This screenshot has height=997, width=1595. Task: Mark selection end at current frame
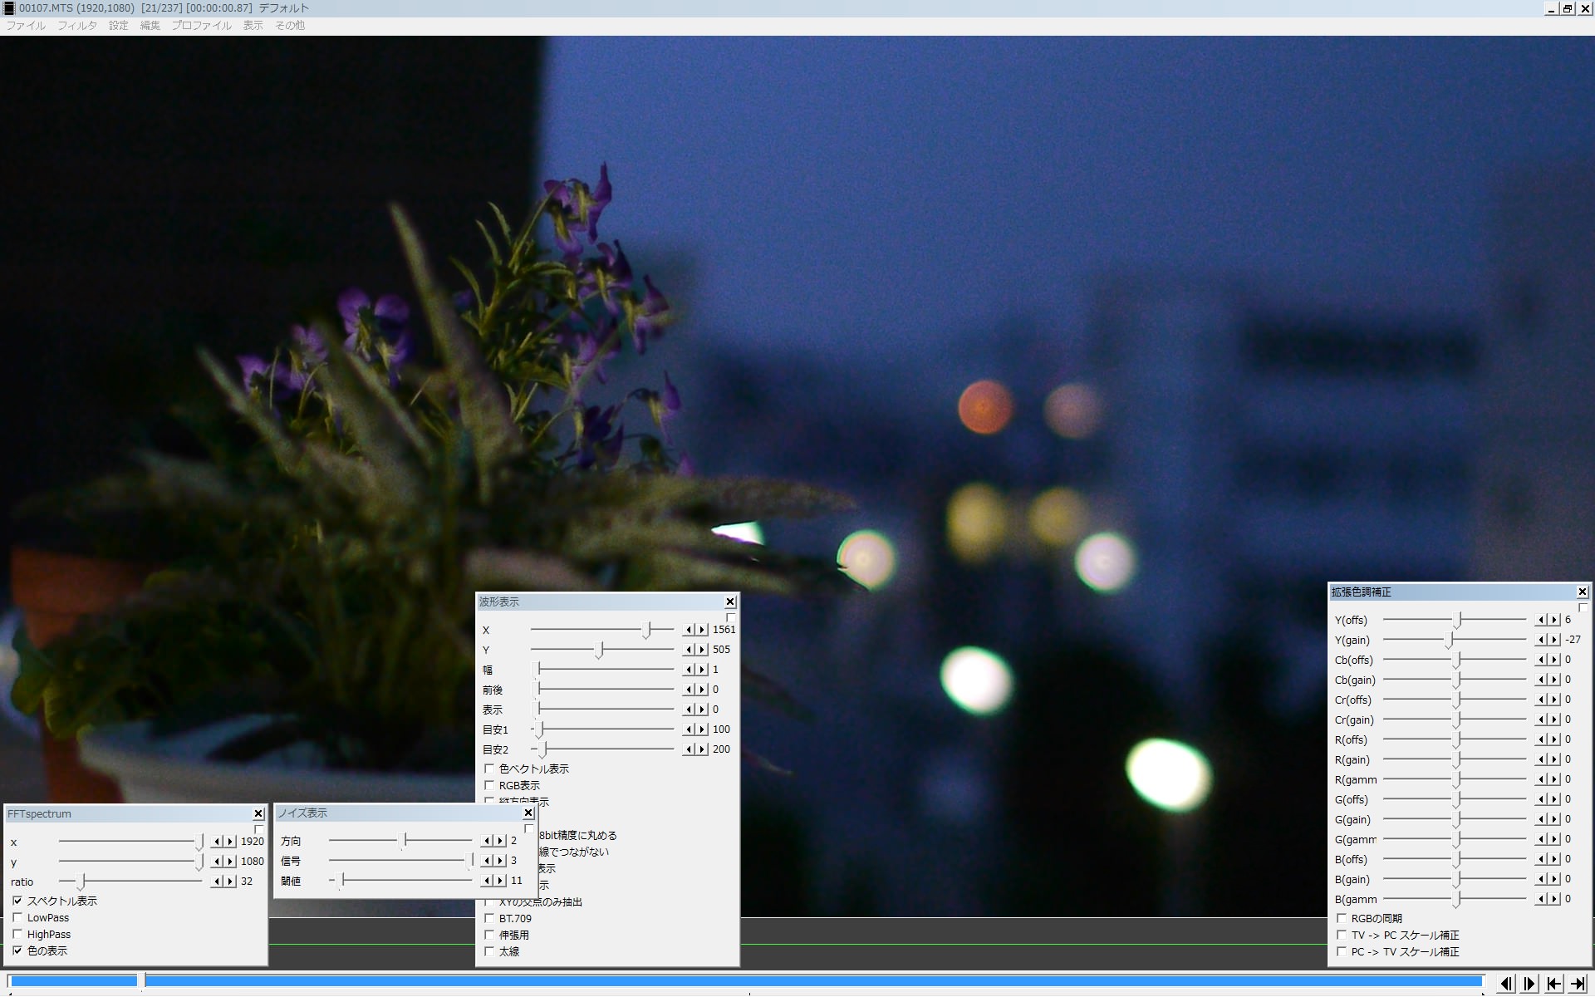[x=1578, y=984]
